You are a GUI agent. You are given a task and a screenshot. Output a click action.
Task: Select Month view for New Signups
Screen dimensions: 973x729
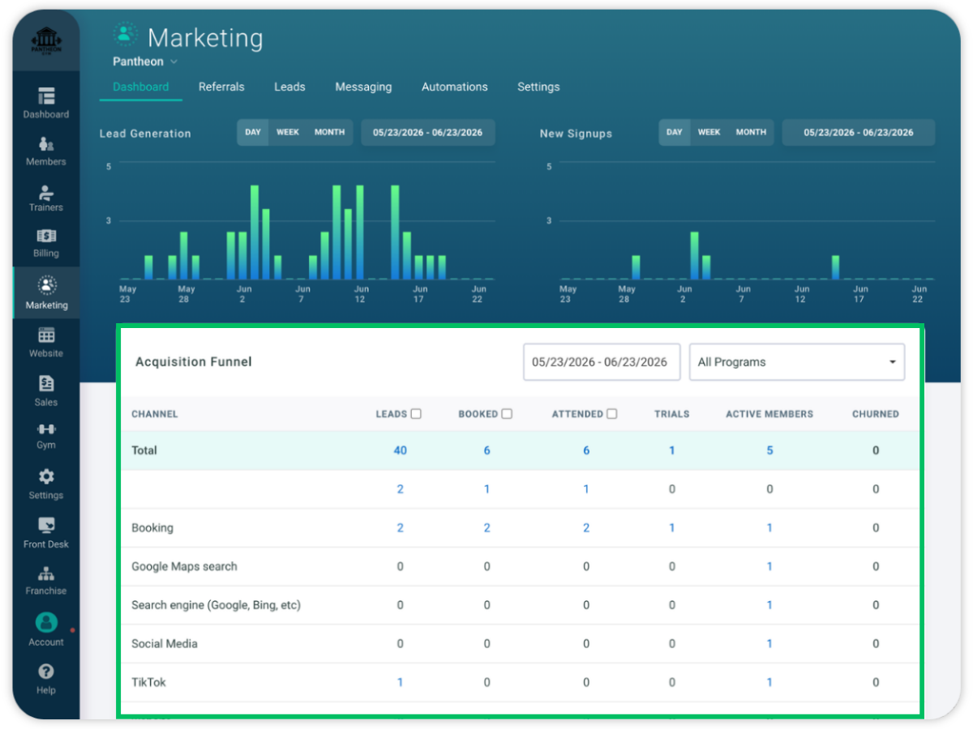(751, 133)
